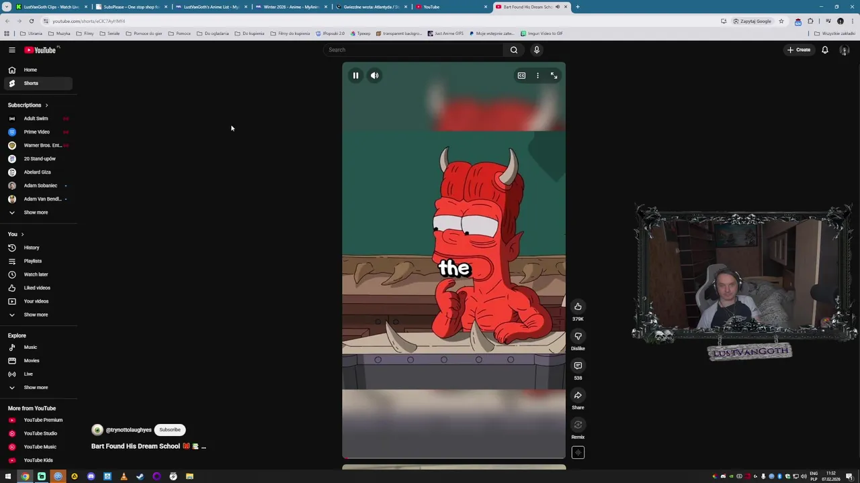Switch to the Winter 2026 Anime tab
The height and width of the screenshot is (483, 860).
point(290,7)
